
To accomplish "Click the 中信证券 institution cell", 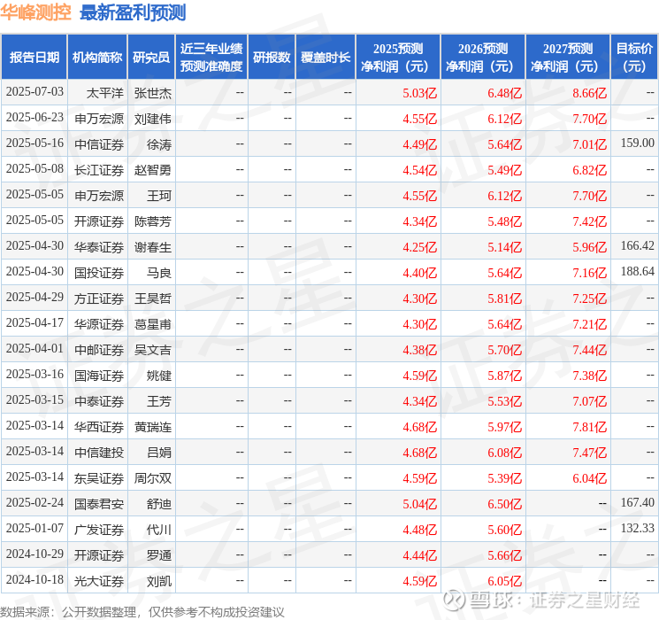I will [99, 144].
